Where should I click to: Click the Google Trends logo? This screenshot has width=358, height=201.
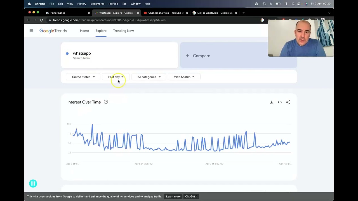coord(53,31)
